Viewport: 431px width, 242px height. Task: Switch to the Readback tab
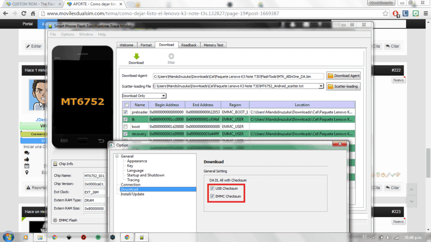tap(189, 45)
